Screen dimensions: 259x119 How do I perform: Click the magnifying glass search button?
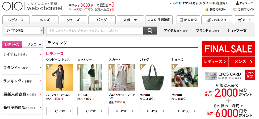point(150,31)
